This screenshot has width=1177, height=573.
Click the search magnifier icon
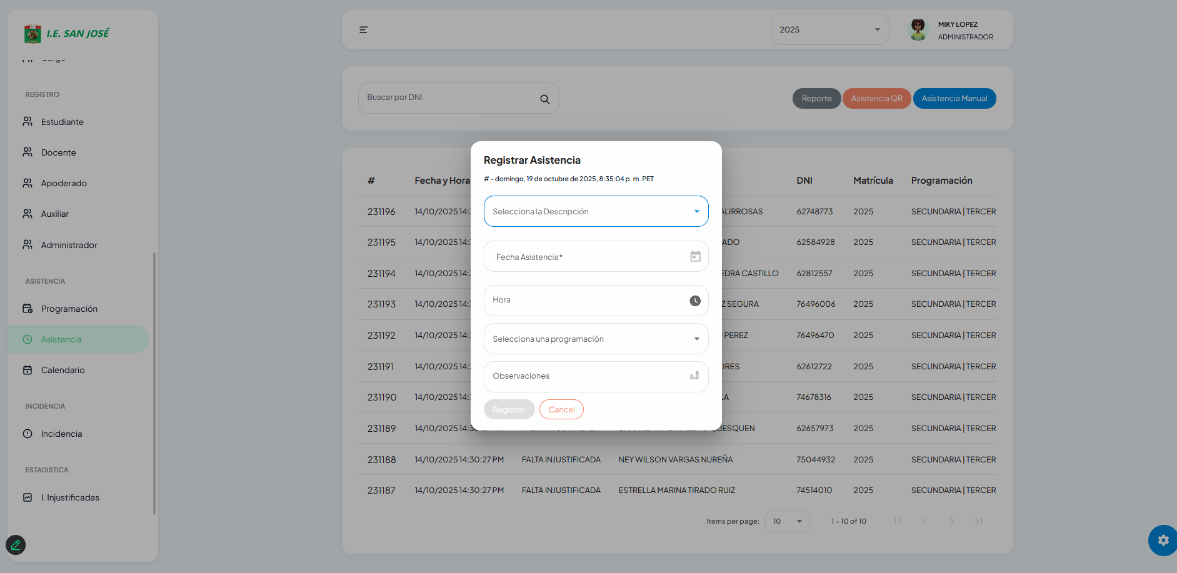(544, 99)
